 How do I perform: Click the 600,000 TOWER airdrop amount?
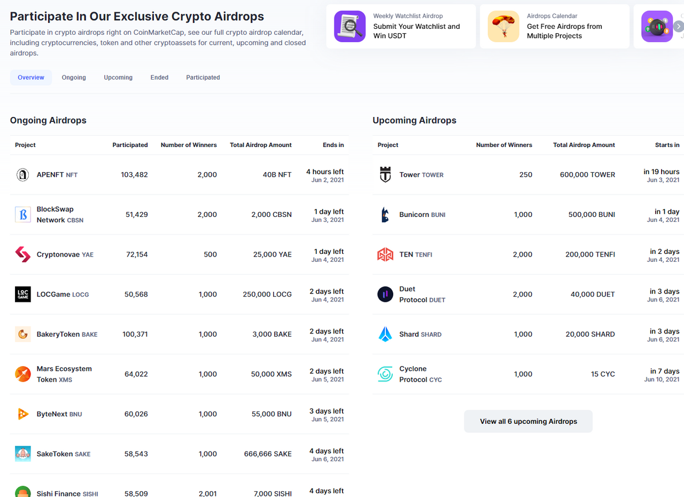point(588,175)
